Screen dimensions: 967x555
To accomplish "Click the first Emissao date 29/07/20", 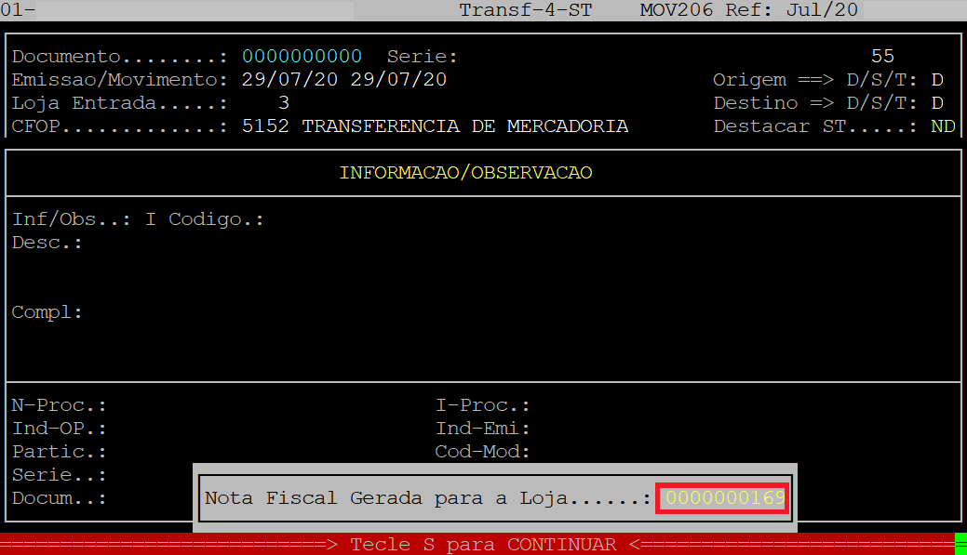I will 289,80.
